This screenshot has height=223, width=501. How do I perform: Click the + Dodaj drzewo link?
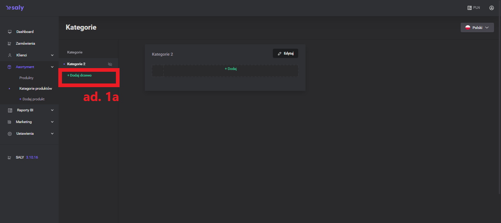click(x=79, y=75)
